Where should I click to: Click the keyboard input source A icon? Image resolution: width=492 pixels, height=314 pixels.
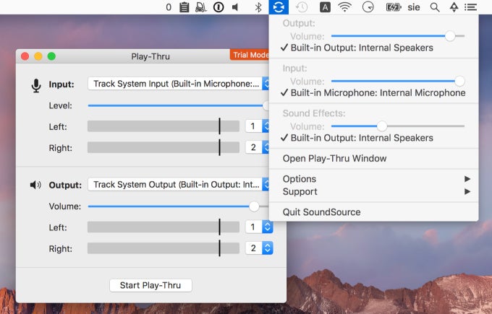click(325, 7)
